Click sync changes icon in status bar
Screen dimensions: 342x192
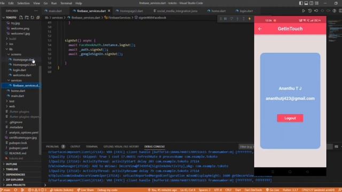[x=15, y=190]
